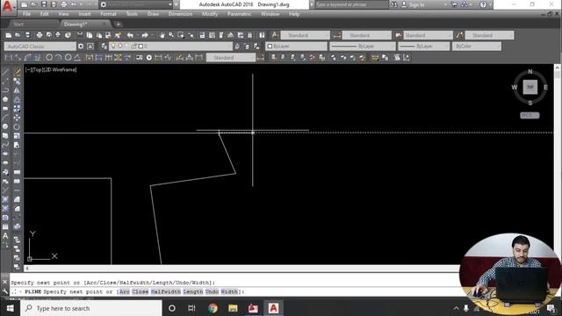Select the Multiline Text tool
The height and width of the screenshot is (316, 562).
point(5,236)
